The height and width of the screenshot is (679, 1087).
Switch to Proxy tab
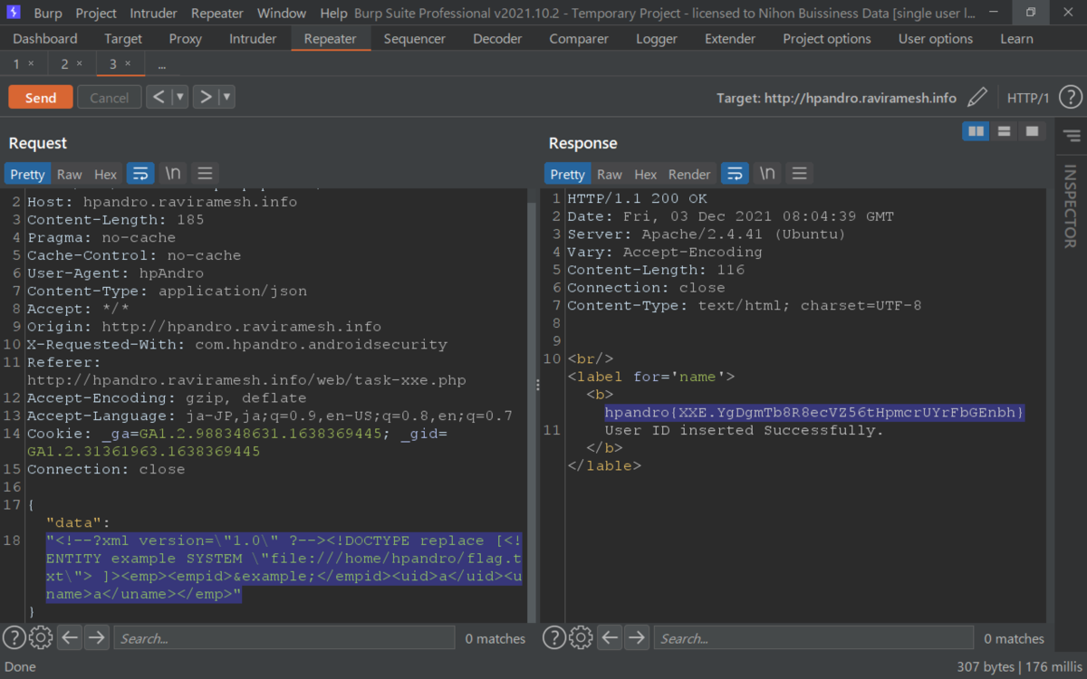186,39
